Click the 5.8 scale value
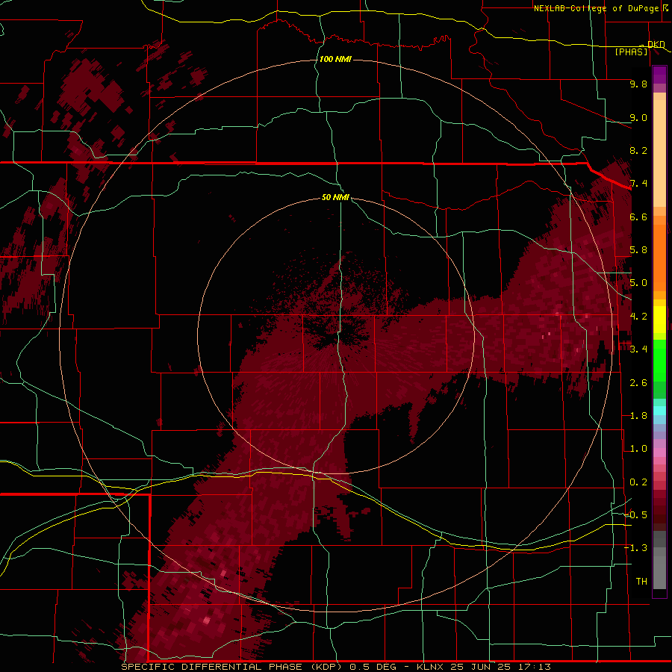The height and width of the screenshot is (672, 672). [638, 250]
